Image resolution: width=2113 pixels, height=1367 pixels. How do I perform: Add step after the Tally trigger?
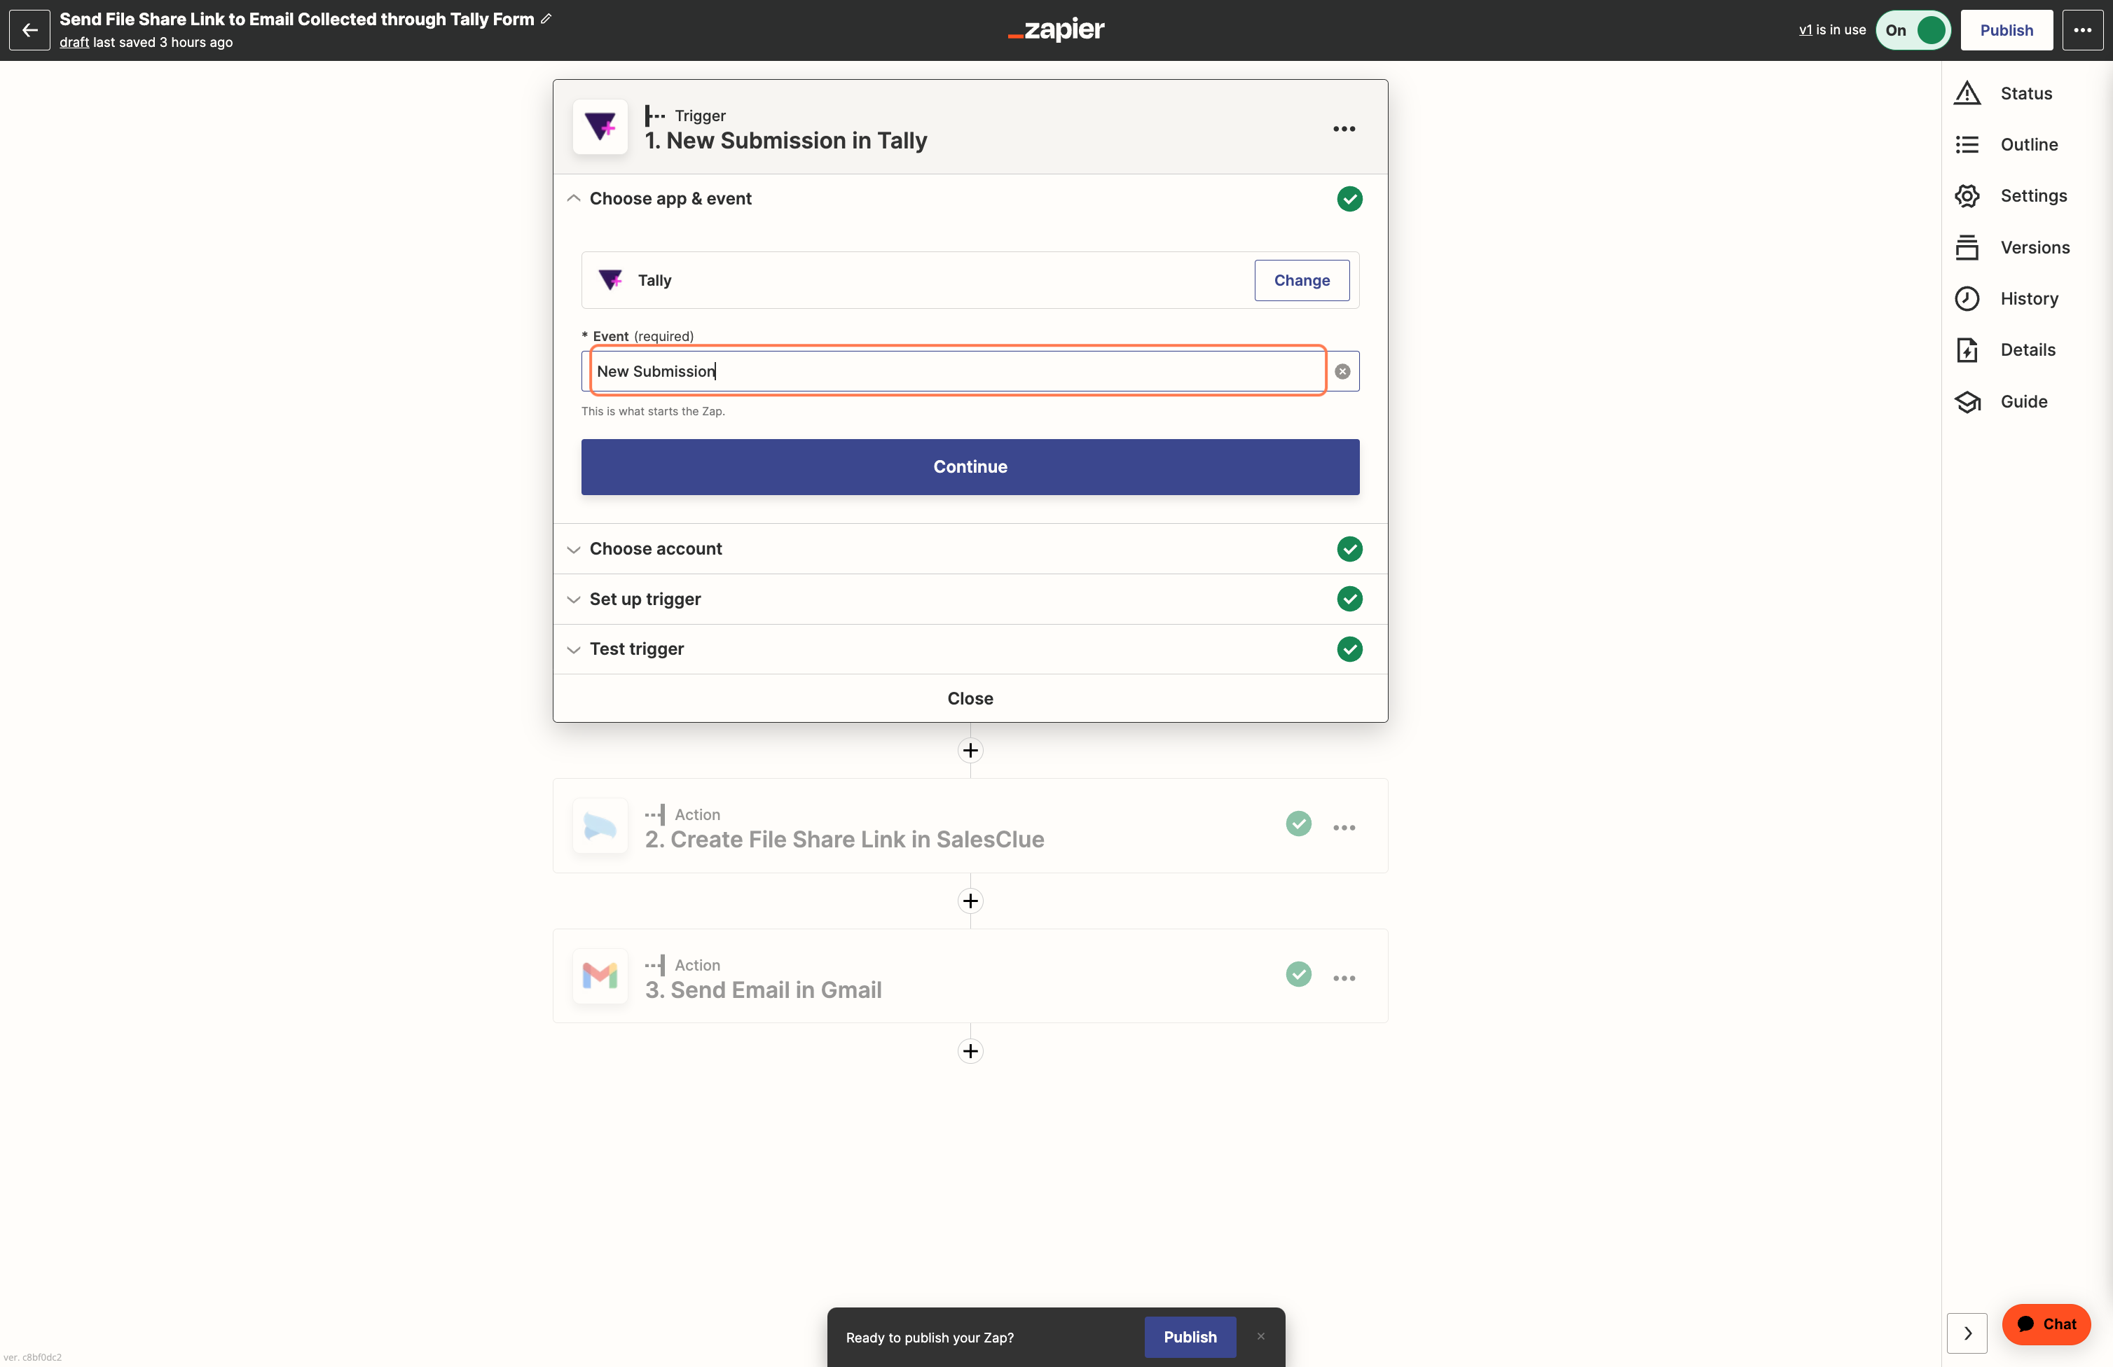[970, 751]
